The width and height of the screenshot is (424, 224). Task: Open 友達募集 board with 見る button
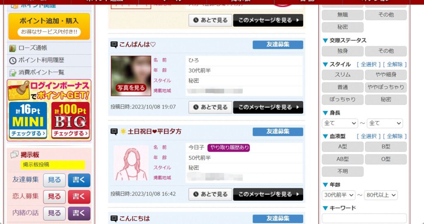(54, 181)
